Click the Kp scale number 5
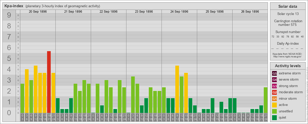The width and height of the screenshot is (308, 124). coord(9,58)
